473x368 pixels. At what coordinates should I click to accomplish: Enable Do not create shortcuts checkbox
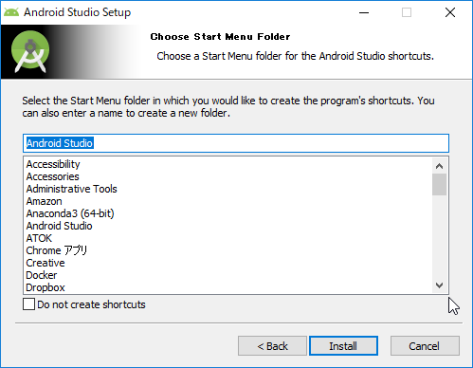pos(28,304)
